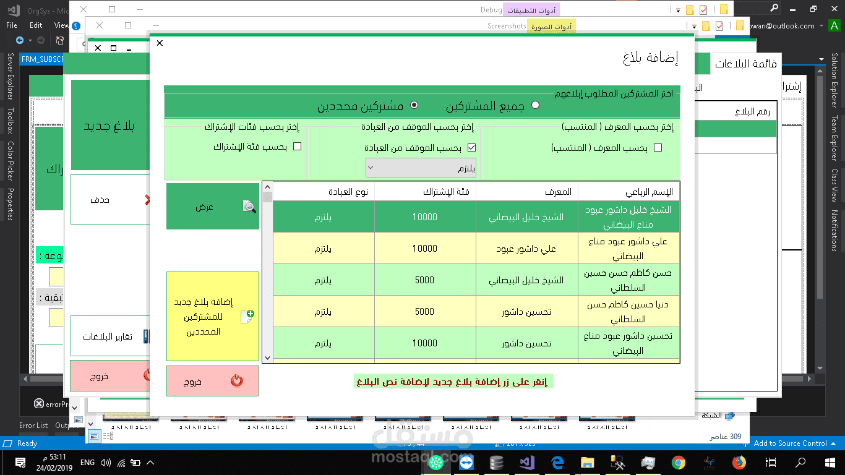
Task: Open the Toolbox side tab
Action: (9, 121)
